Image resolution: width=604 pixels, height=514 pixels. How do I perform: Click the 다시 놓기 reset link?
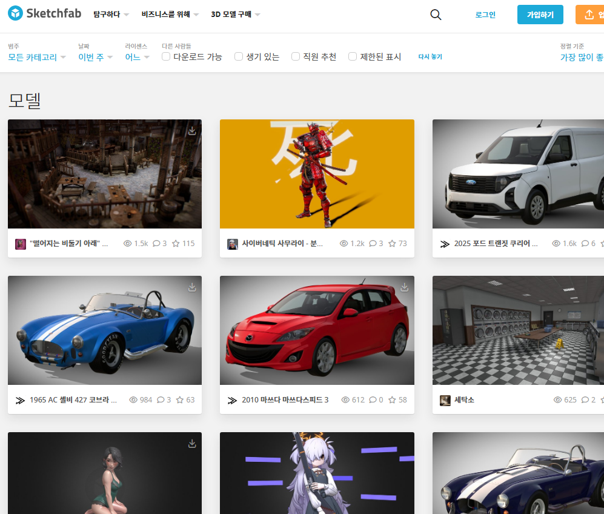pos(430,56)
